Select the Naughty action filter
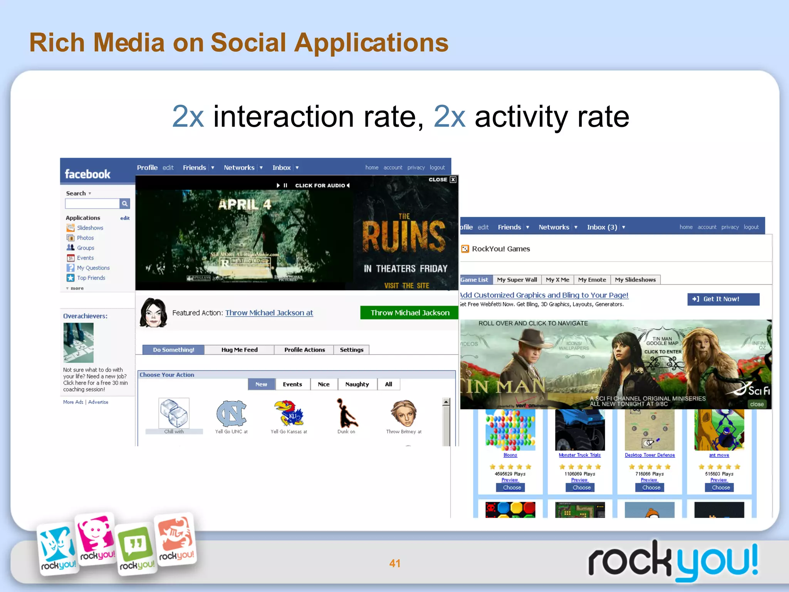 tap(357, 384)
